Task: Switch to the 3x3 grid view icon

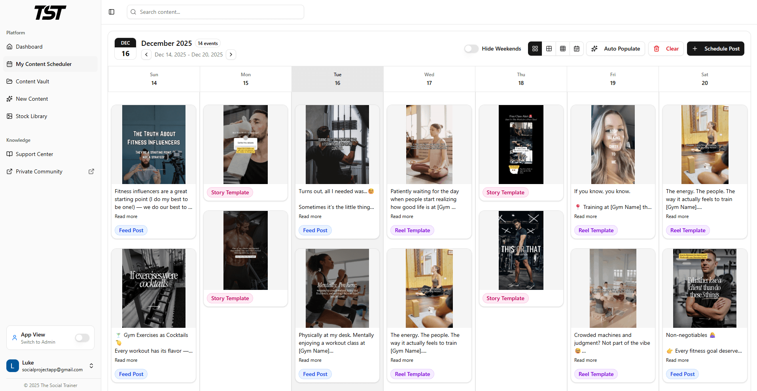Action: (x=563, y=49)
